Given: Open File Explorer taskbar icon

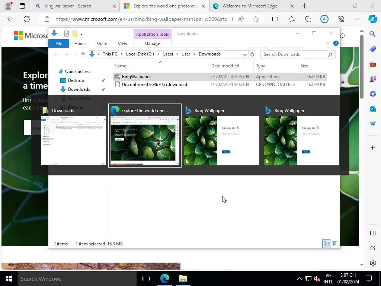Looking at the screenshot, I should (x=183, y=279).
